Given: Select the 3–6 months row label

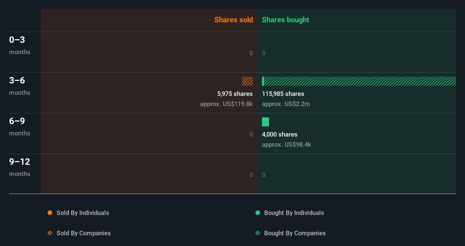Looking at the screenshot, I should pos(20,86).
